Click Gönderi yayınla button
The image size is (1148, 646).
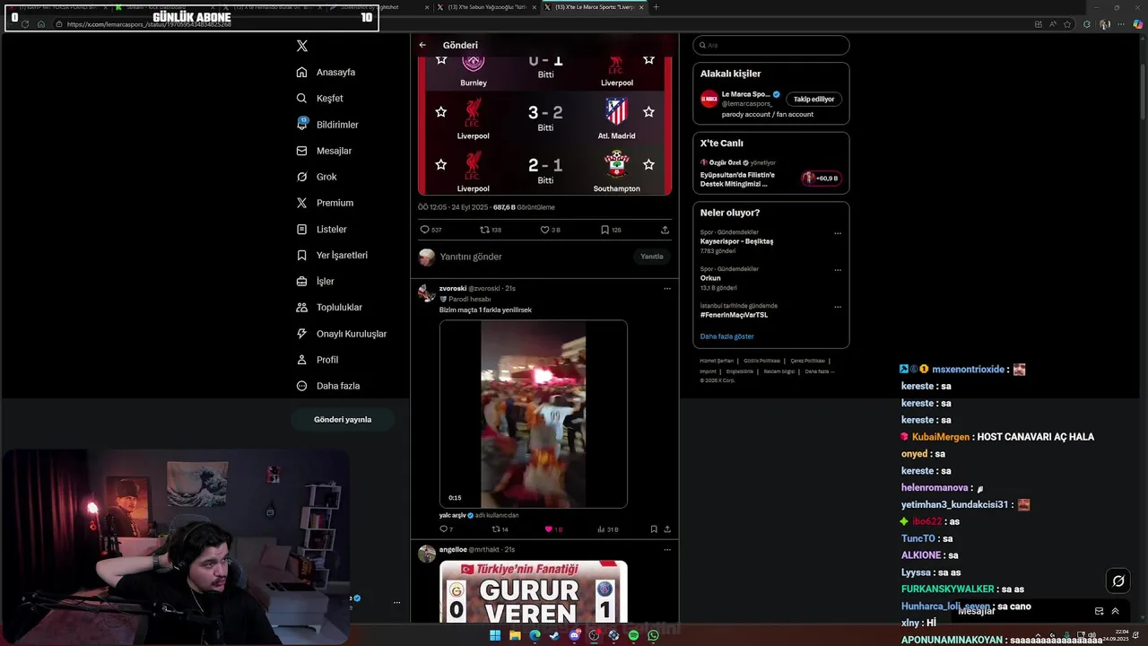coord(343,420)
